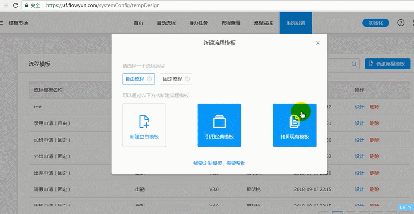The width and height of the screenshot is (414, 214).
Task: Click the 新建流程模板 button
Action: [x=387, y=64]
